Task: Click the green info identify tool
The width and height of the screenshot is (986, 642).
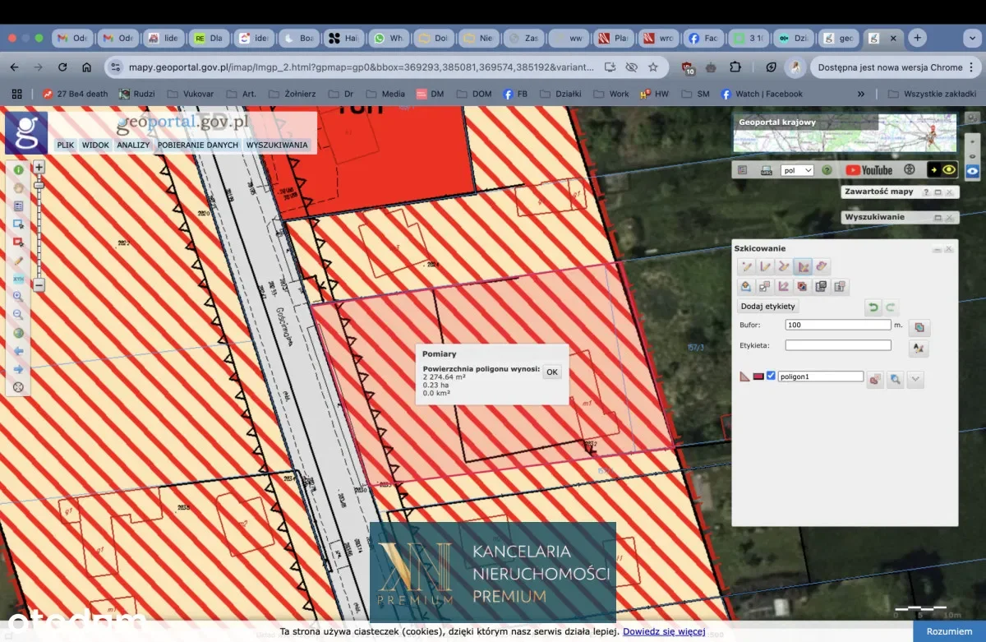Action: point(18,169)
